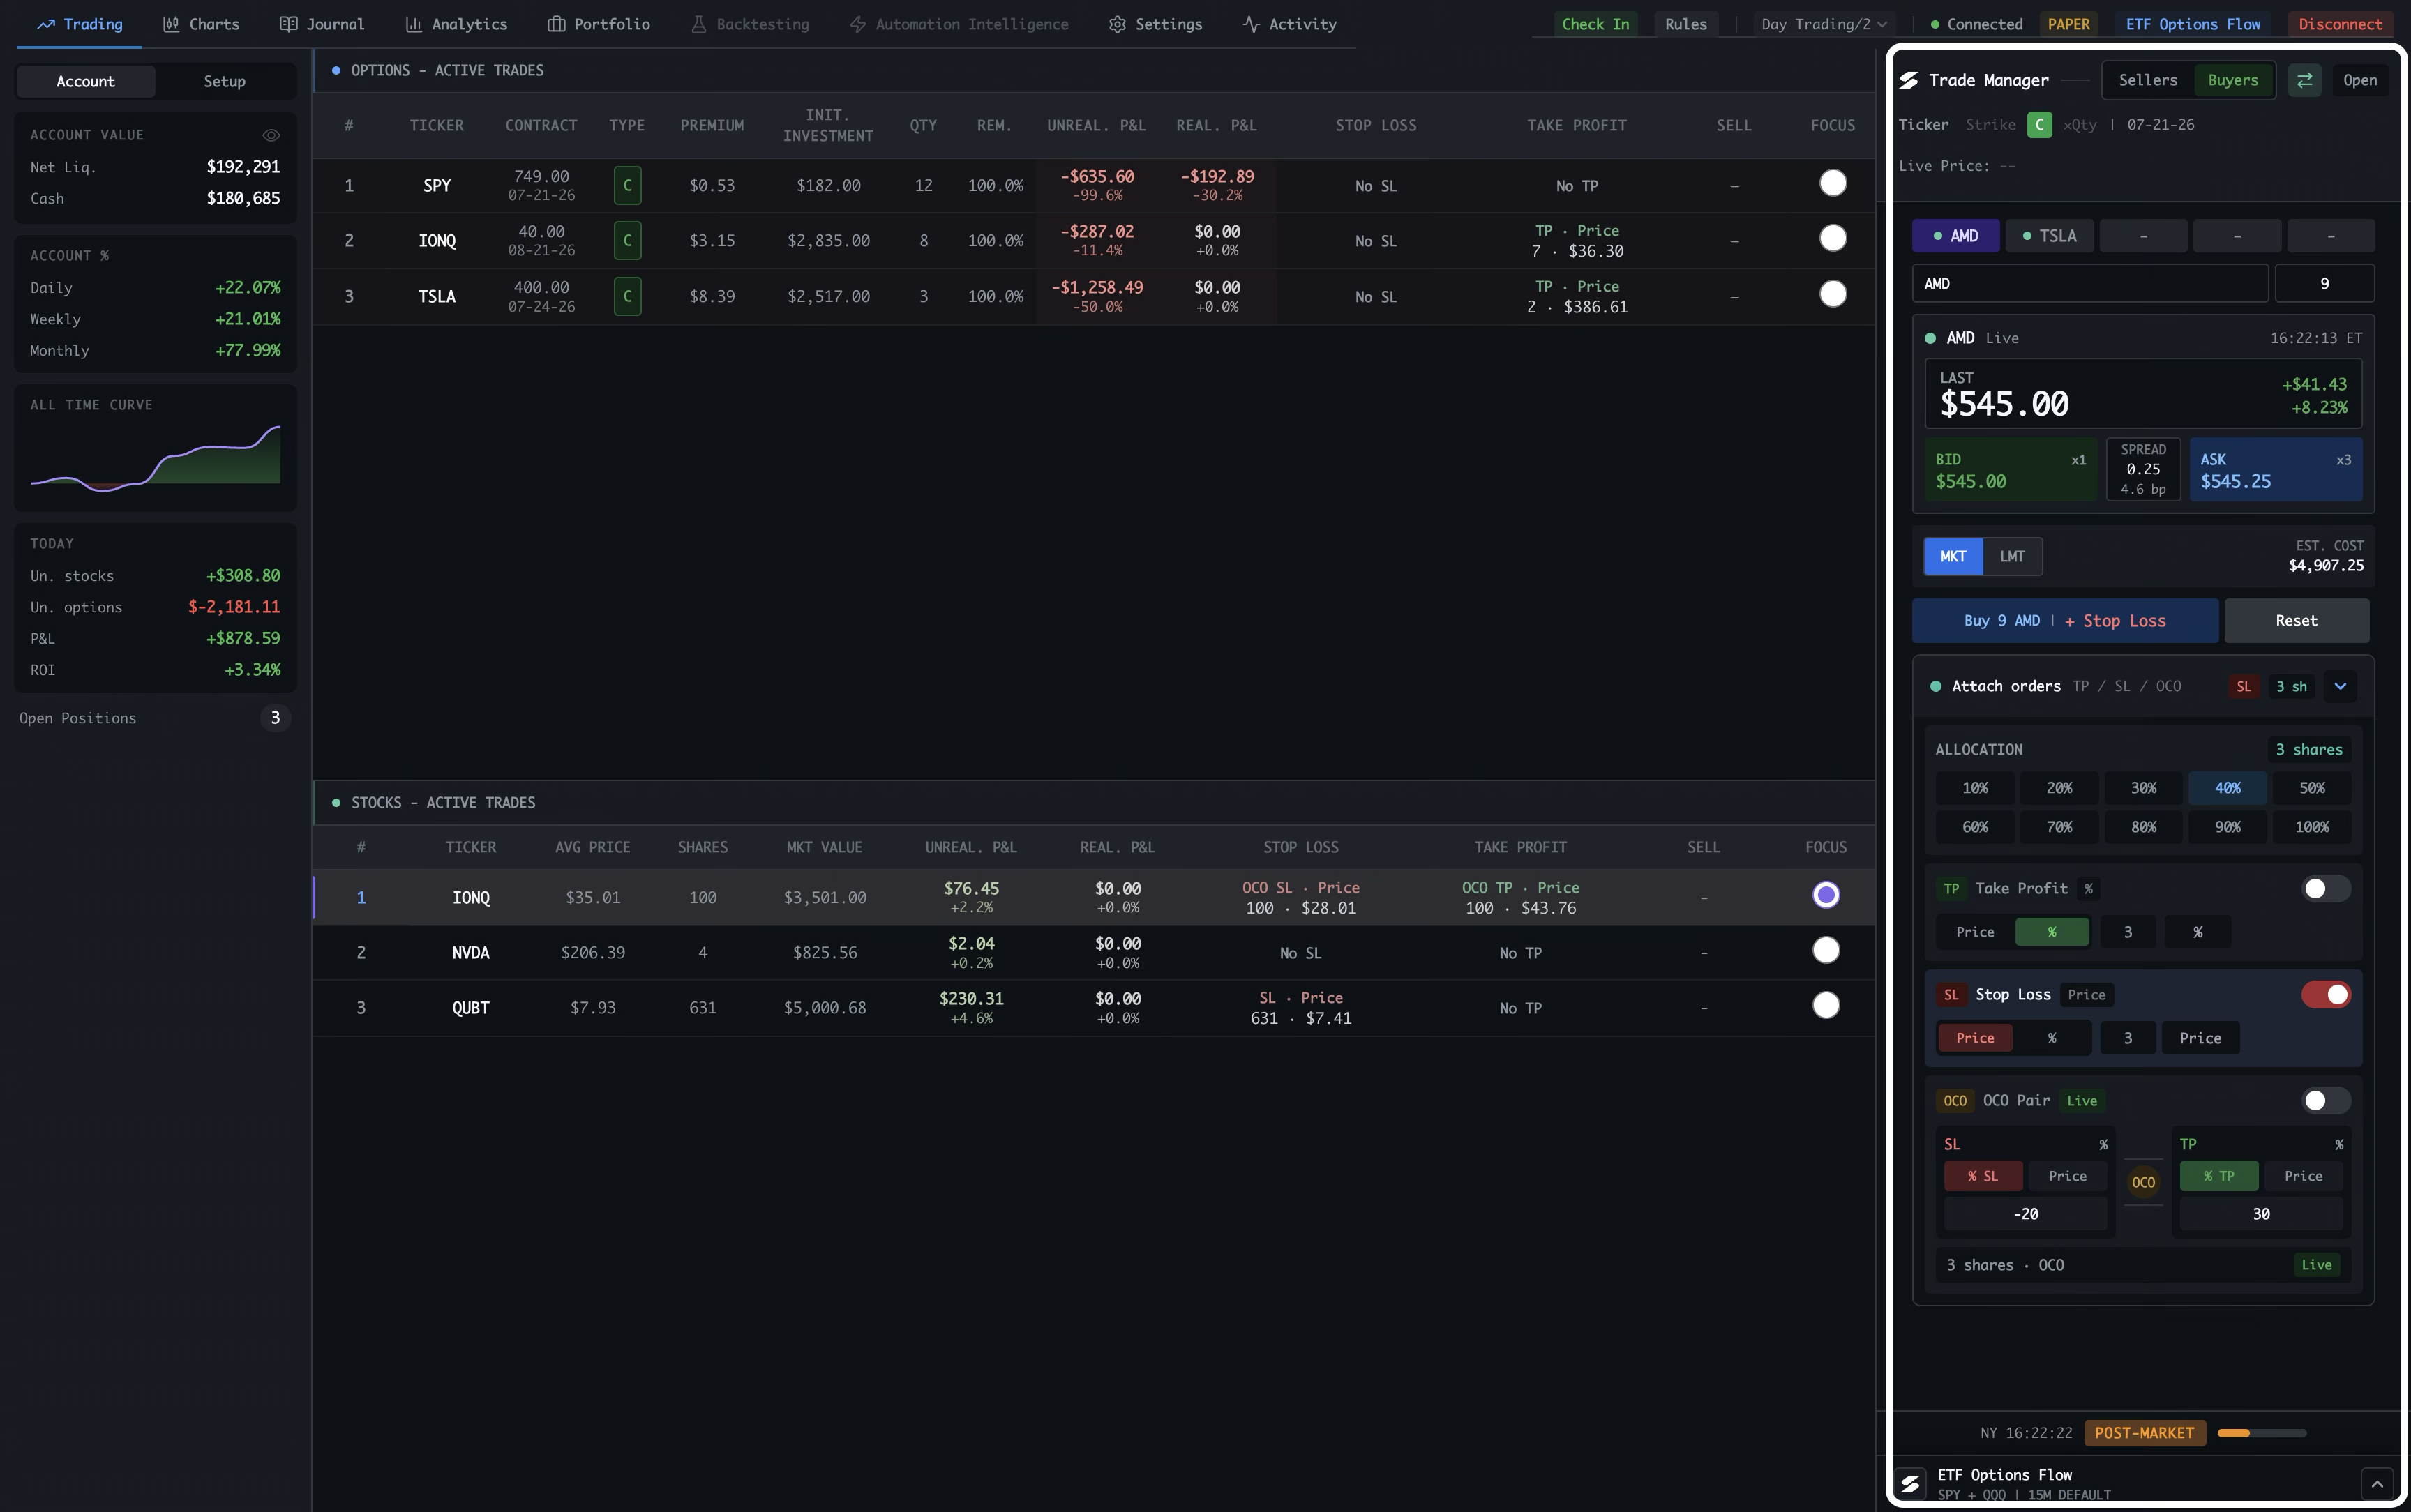Image resolution: width=2411 pixels, height=1512 pixels.
Task: Select the AMD ticker tab
Action: [x=1956, y=236]
